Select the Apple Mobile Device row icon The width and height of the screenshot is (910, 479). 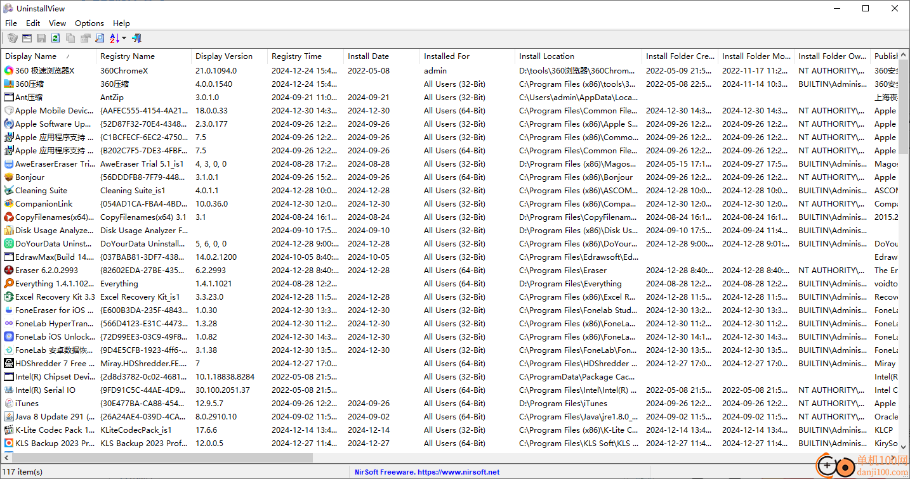tap(9, 111)
